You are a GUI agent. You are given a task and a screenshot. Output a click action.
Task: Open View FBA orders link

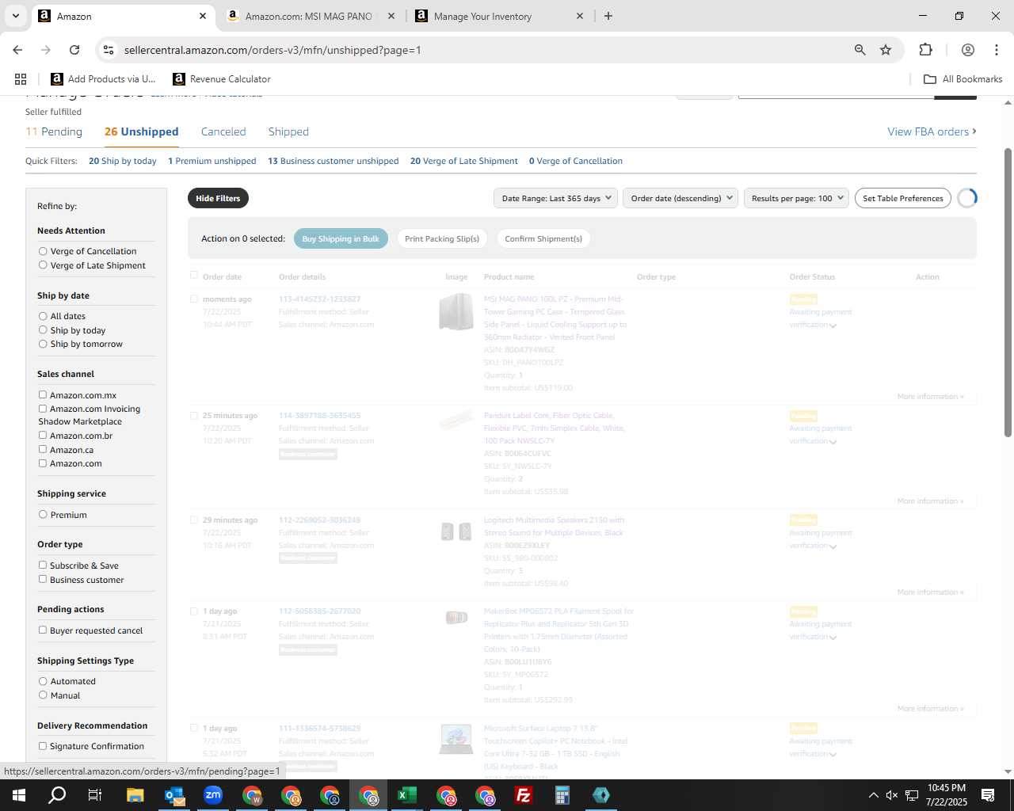[932, 131]
